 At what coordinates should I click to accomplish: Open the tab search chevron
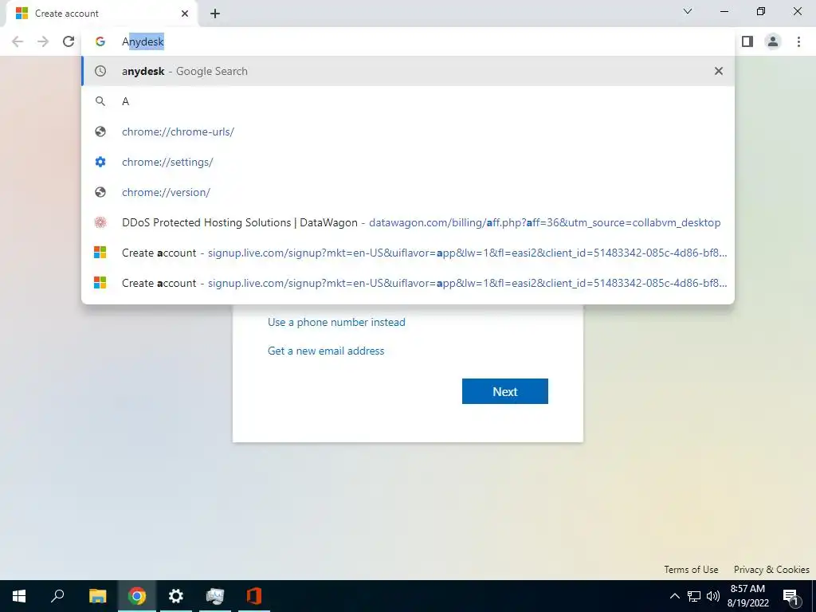click(688, 11)
